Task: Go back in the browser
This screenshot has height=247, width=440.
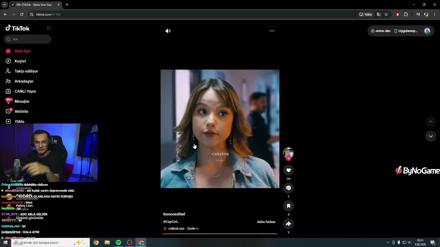Action: 5,14
